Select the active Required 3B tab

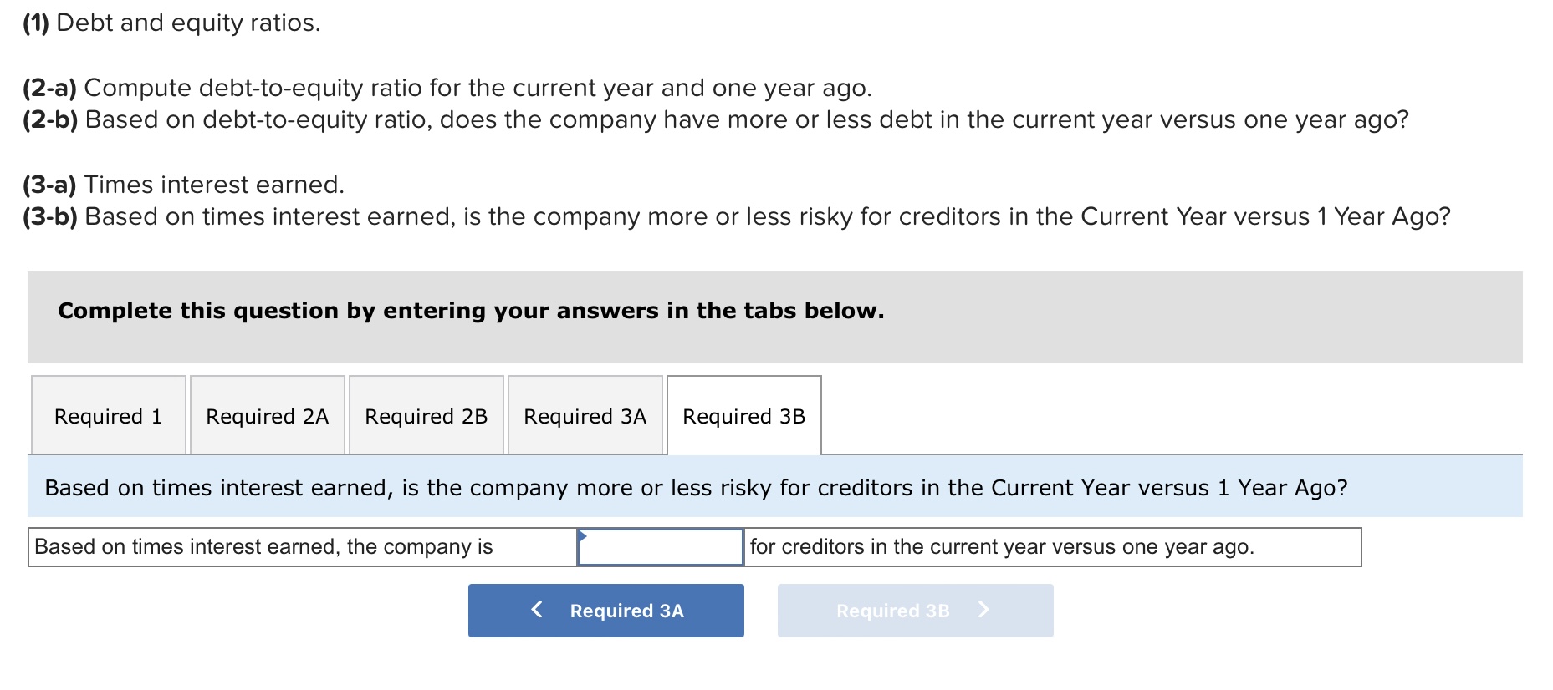click(x=743, y=415)
